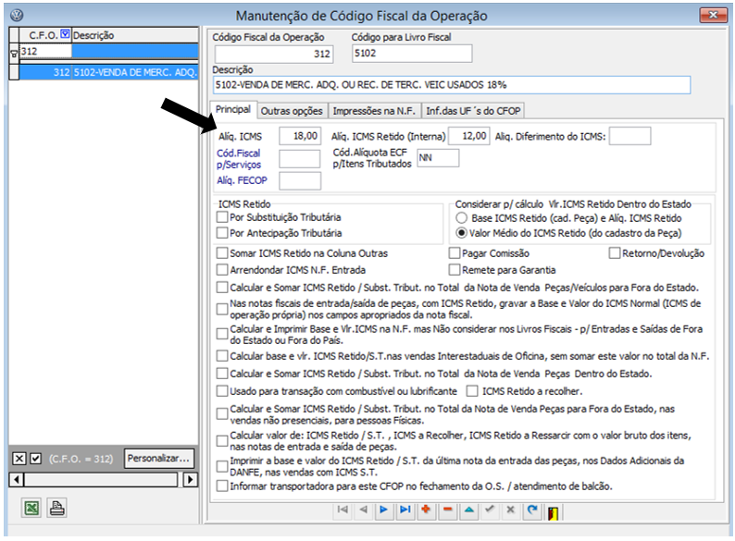
Task: Click the Descrição column header
Action: (x=135, y=34)
